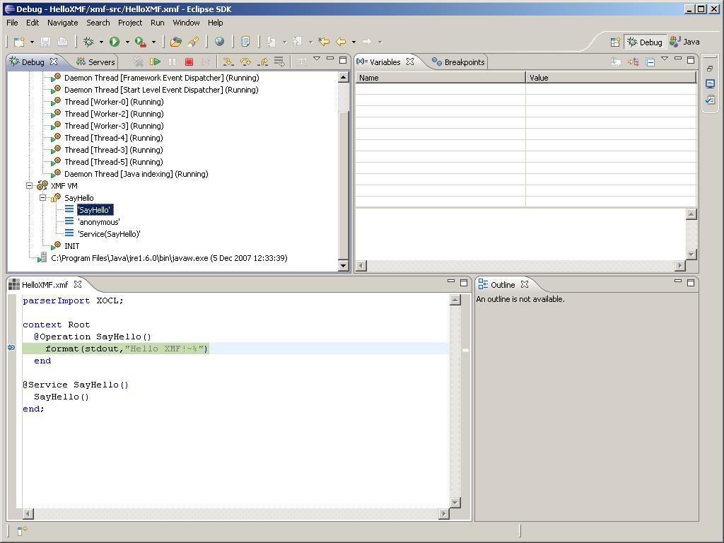Click the status bar fast view icon
Screen dimensions: 724x543
click(x=22, y=530)
